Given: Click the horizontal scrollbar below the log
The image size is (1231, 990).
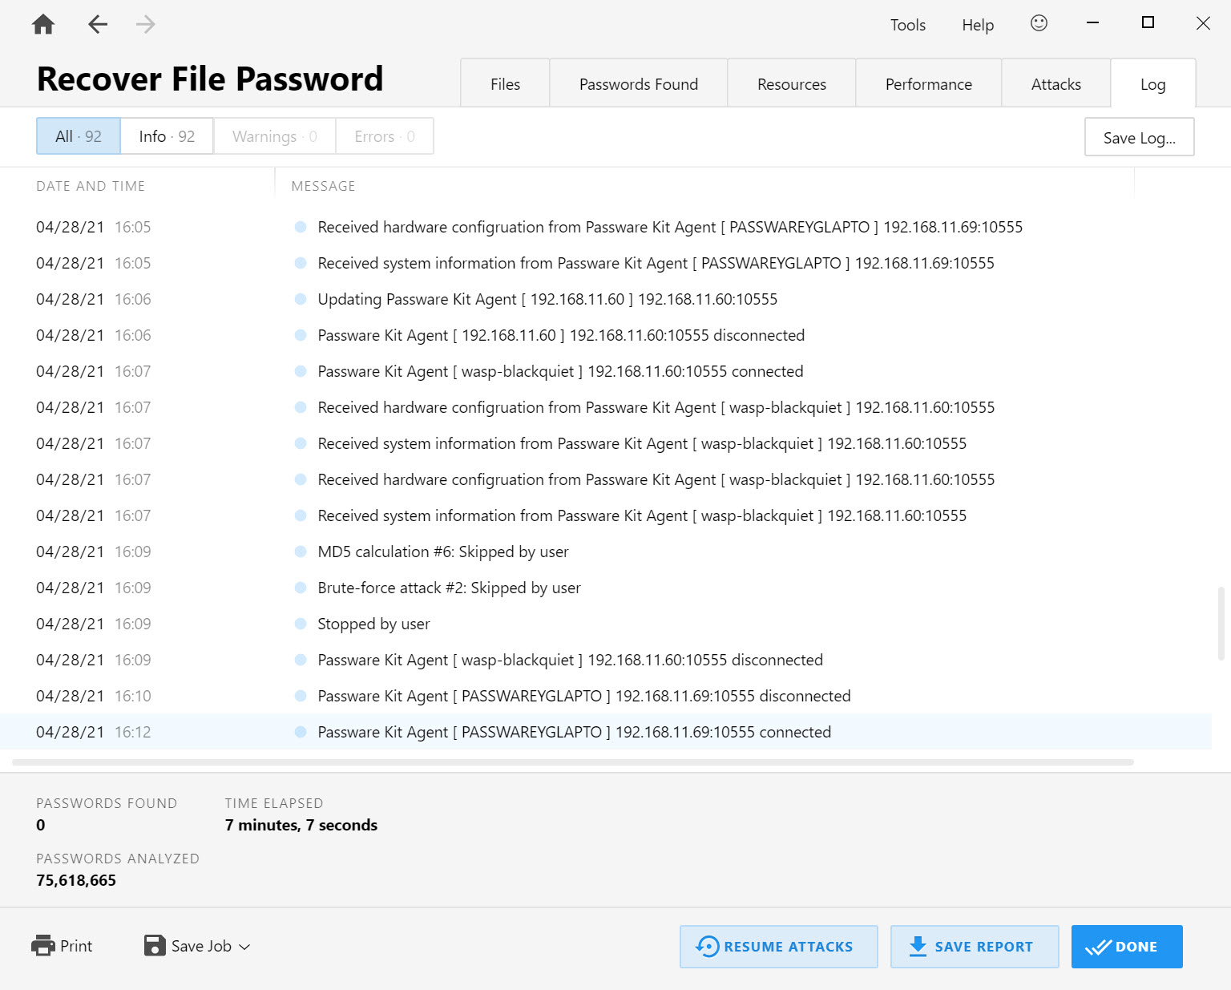Looking at the screenshot, I should [x=573, y=762].
